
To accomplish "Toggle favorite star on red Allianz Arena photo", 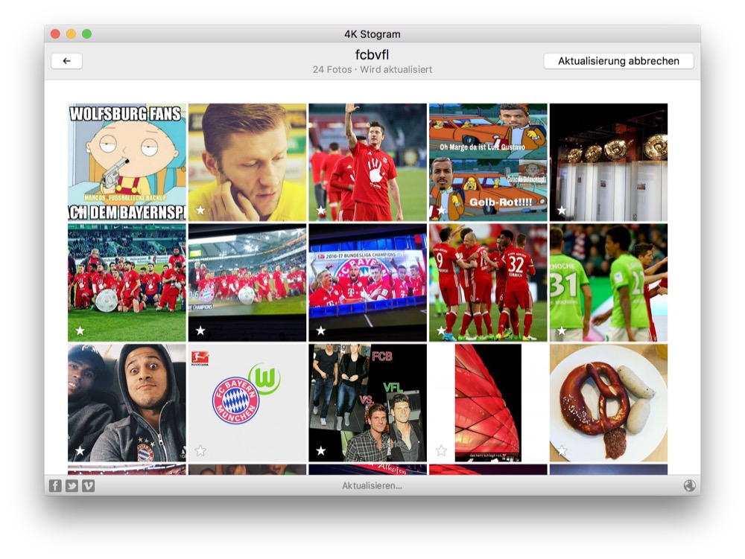I will [441, 450].
